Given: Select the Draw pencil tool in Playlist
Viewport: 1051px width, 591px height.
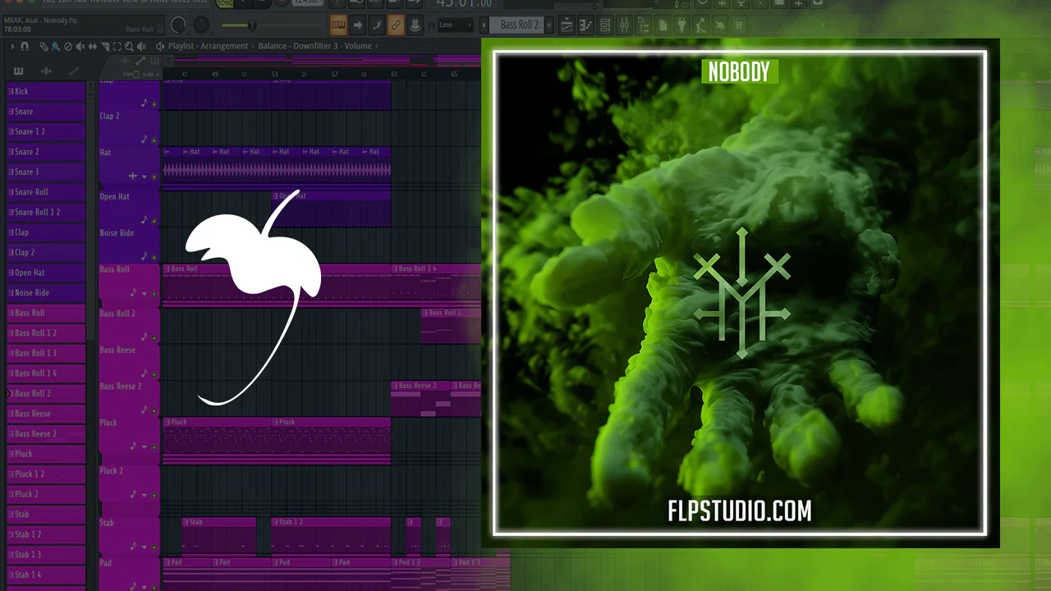Looking at the screenshot, I should [x=44, y=47].
